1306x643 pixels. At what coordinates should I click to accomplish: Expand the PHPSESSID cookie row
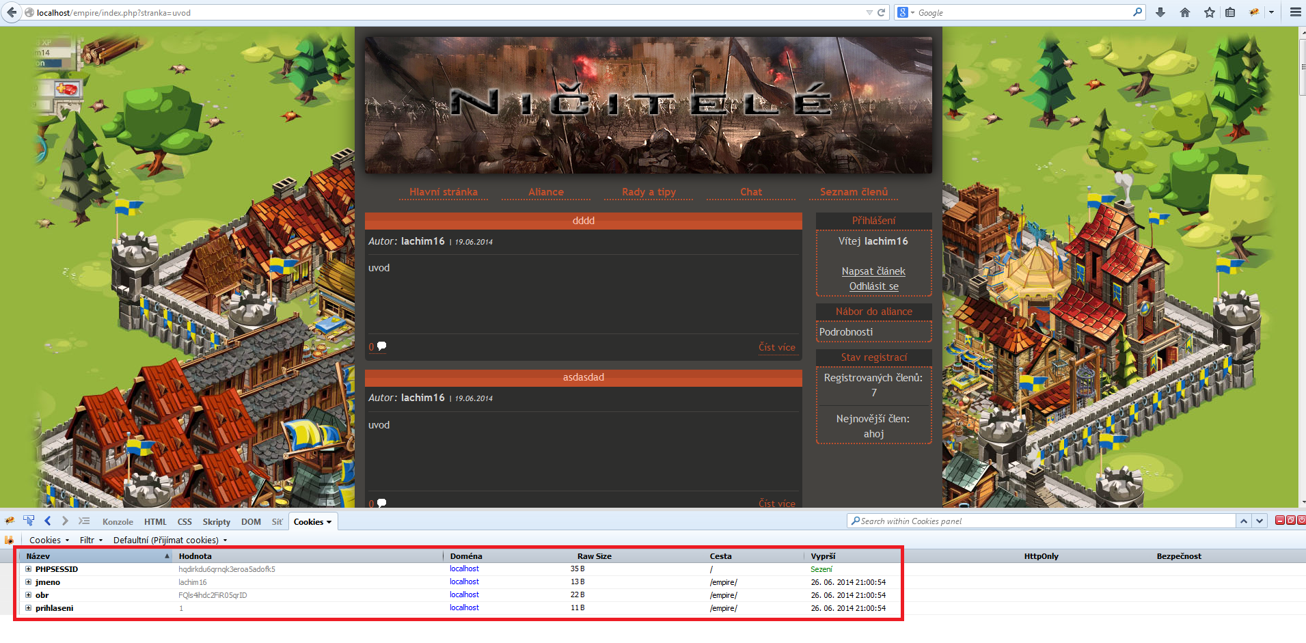[29, 569]
